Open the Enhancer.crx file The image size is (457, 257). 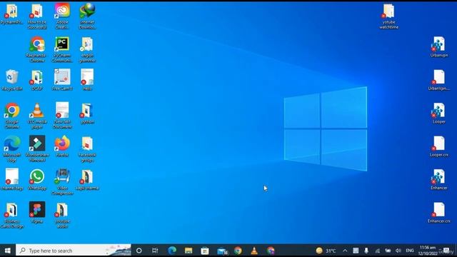coord(439,213)
